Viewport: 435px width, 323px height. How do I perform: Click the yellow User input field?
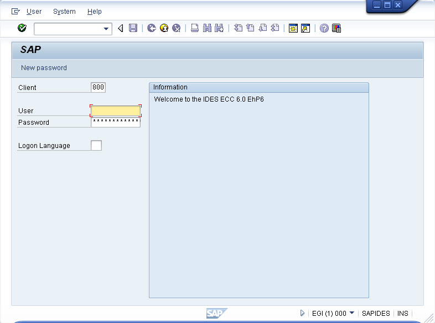[x=116, y=111]
